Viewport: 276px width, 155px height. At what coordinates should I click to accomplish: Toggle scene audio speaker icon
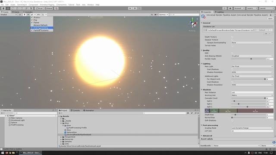tap(28, 15)
